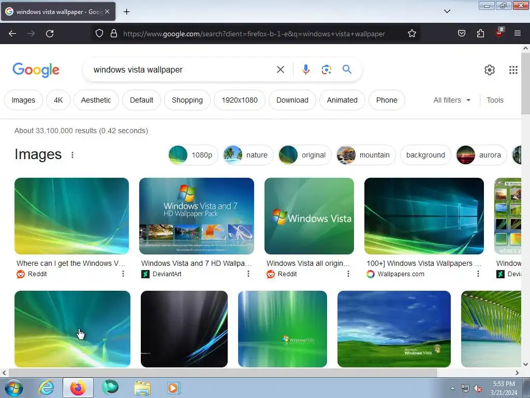Apply the 1920x1080 filter chip

[239, 100]
